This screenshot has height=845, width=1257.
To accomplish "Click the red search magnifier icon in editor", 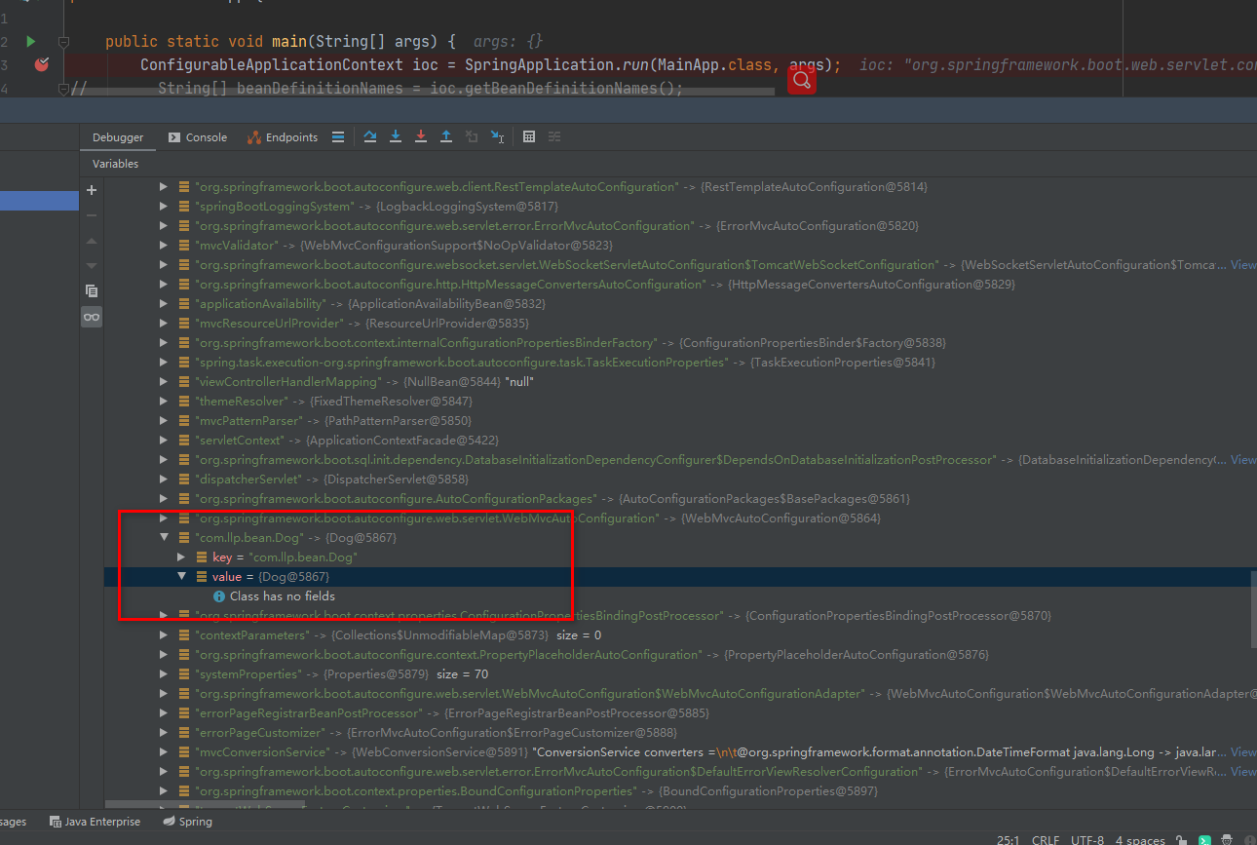I will pyautogui.click(x=801, y=81).
